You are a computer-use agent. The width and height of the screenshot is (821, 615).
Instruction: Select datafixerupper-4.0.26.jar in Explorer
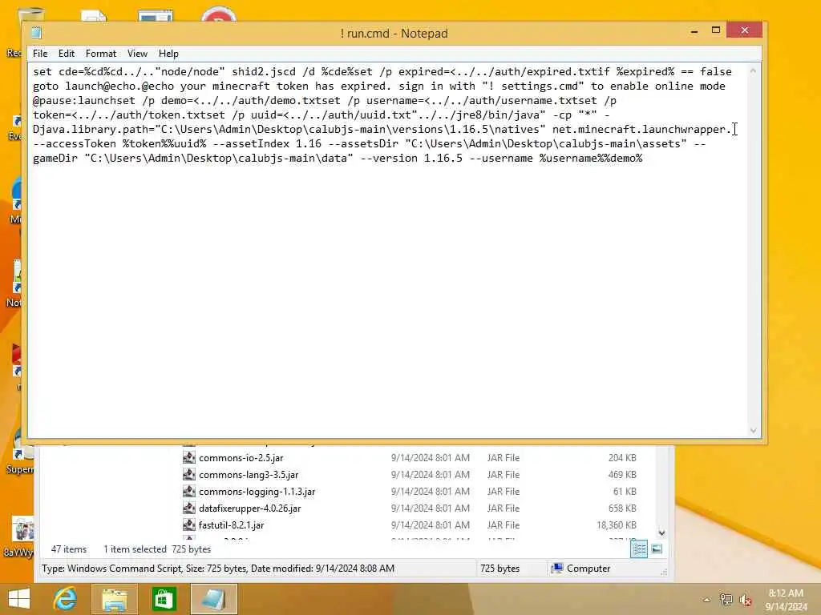(250, 508)
